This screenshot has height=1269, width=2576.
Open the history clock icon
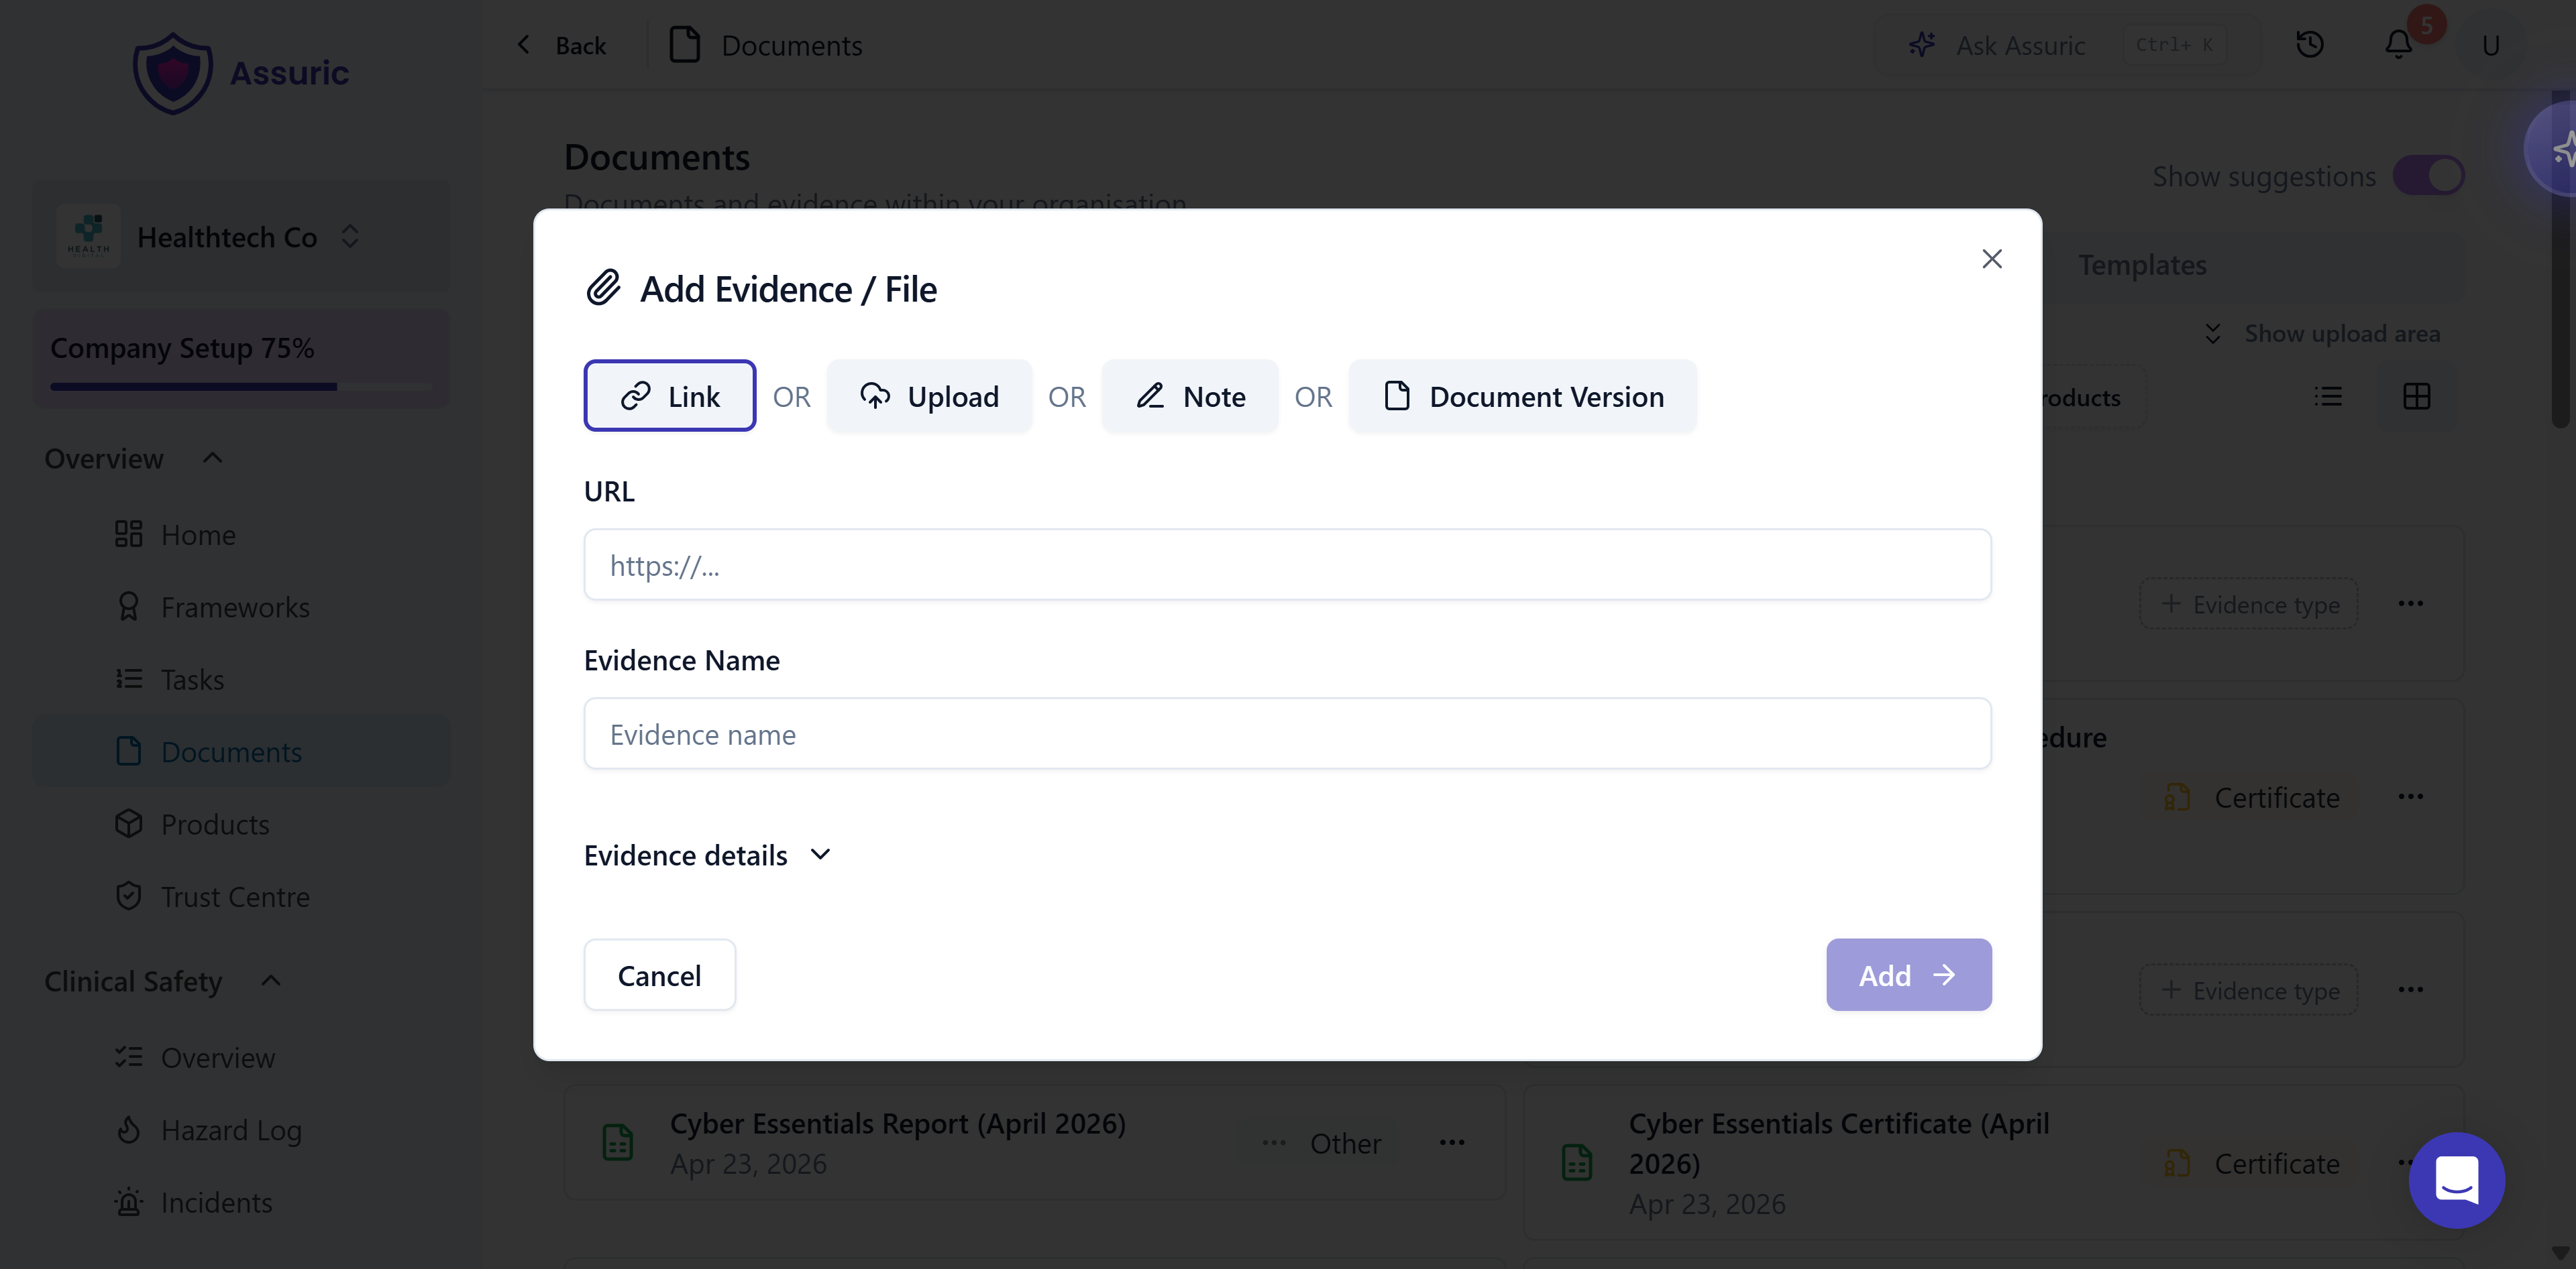point(2309,45)
